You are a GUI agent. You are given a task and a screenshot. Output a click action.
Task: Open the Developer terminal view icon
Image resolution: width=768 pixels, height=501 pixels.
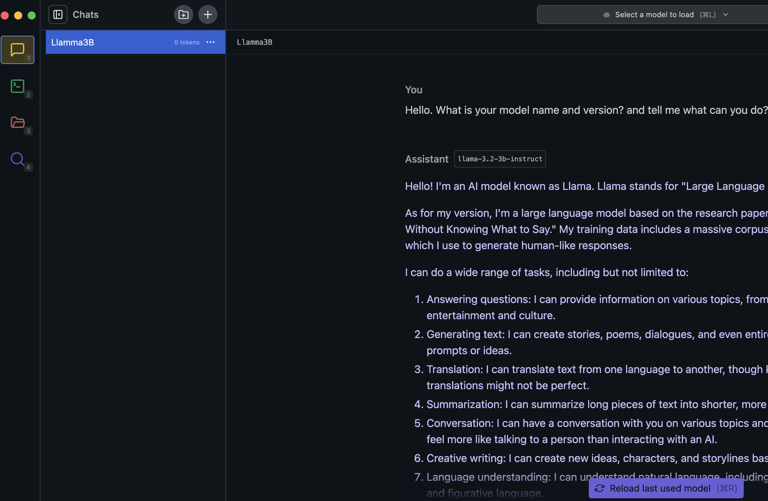(x=18, y=86)
